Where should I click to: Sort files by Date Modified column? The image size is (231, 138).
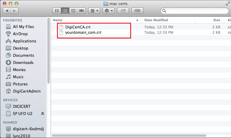pyautogui.click(x=156, y=20)
